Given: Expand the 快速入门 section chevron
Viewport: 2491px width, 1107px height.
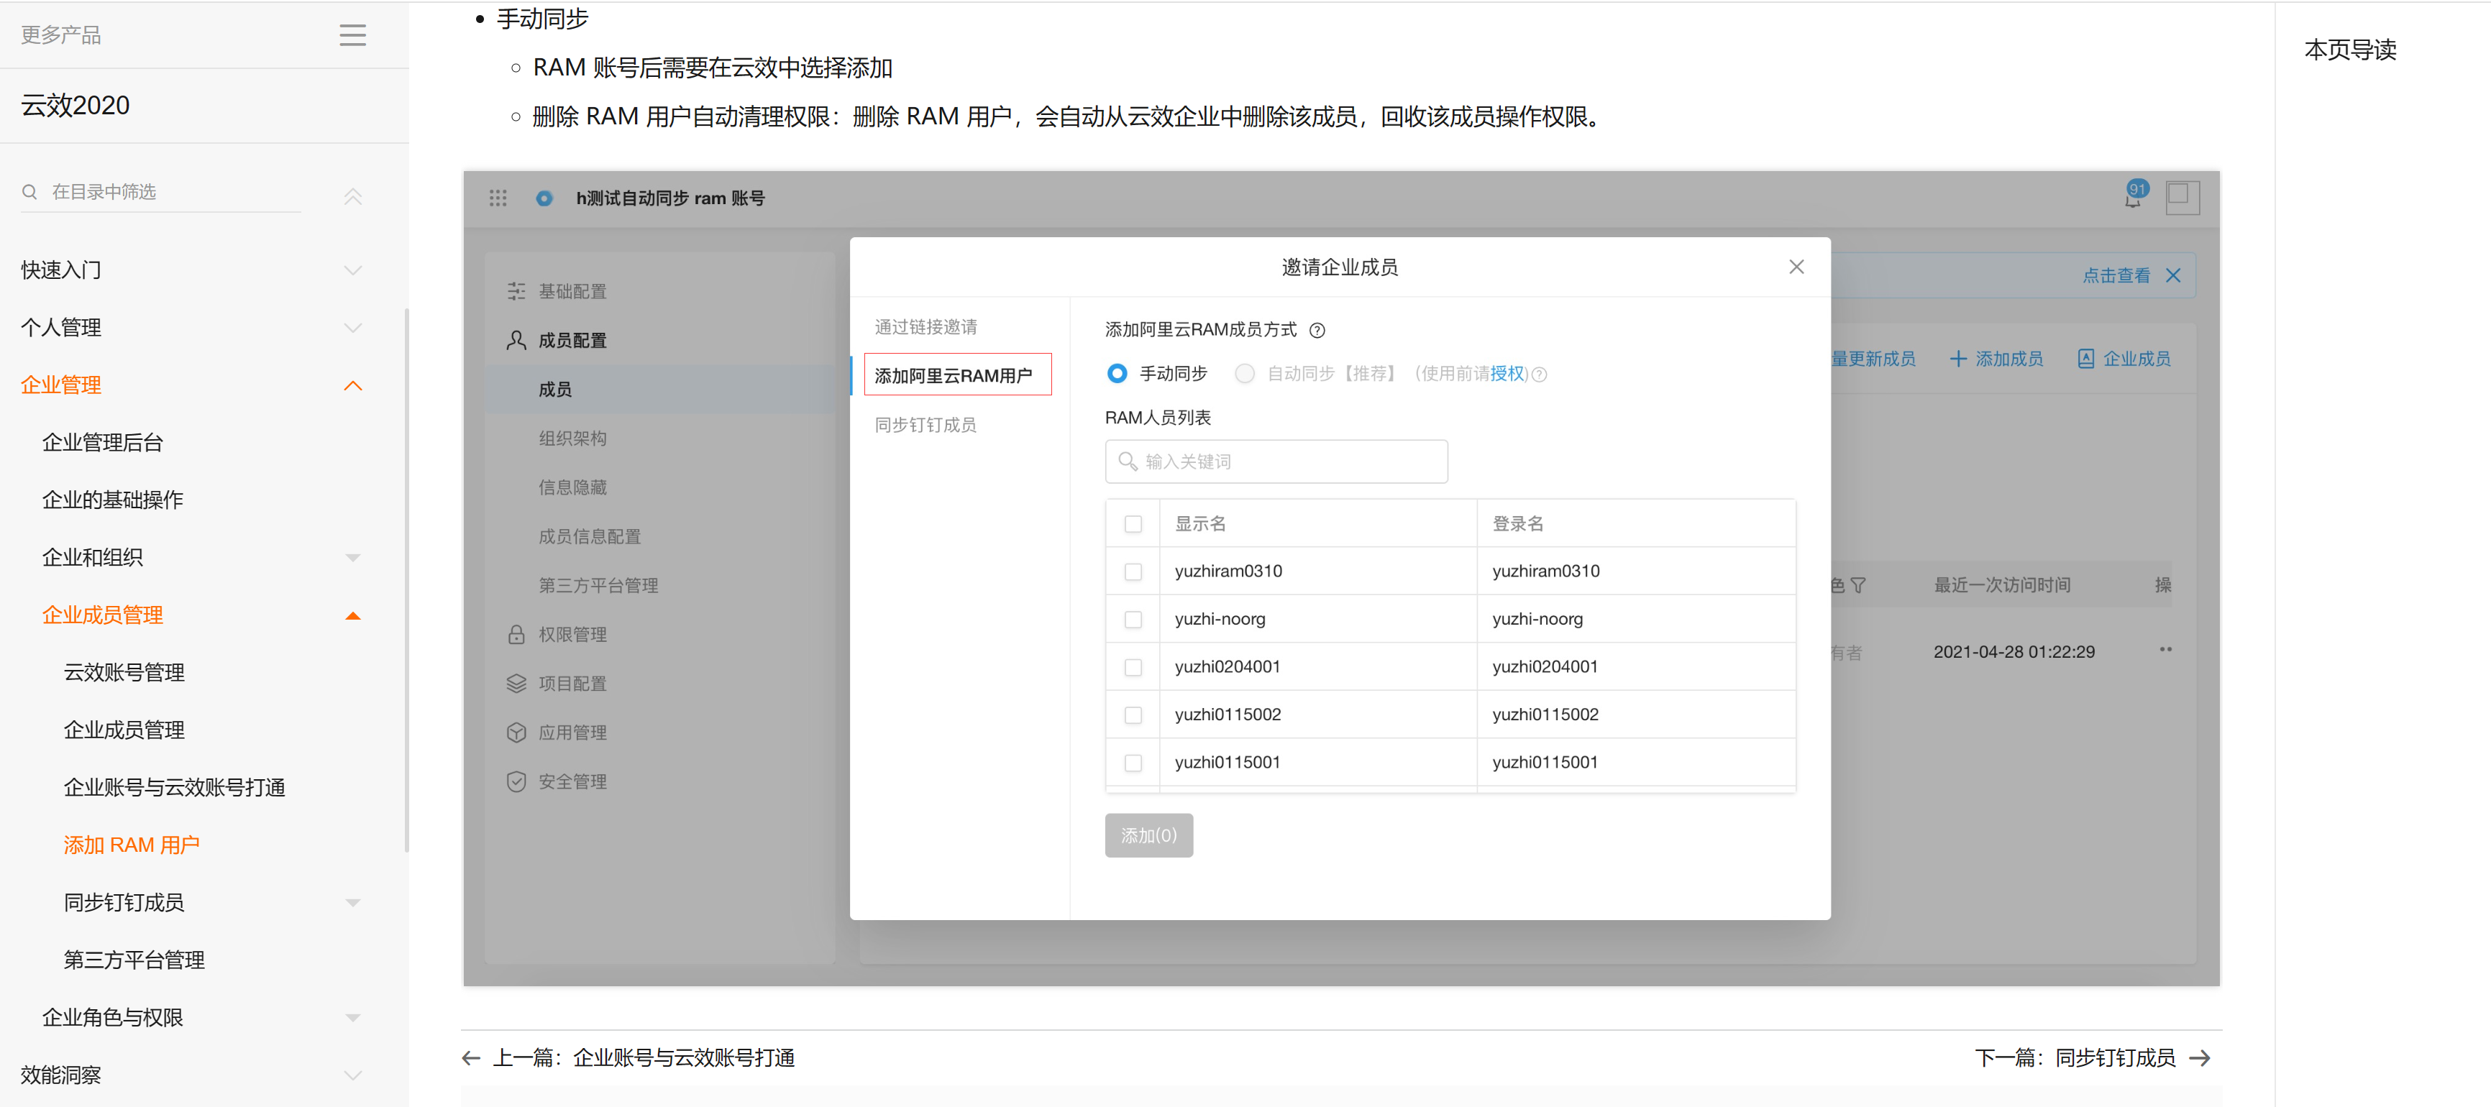Looking at the screenshot, I should click(x=353, y=271).
